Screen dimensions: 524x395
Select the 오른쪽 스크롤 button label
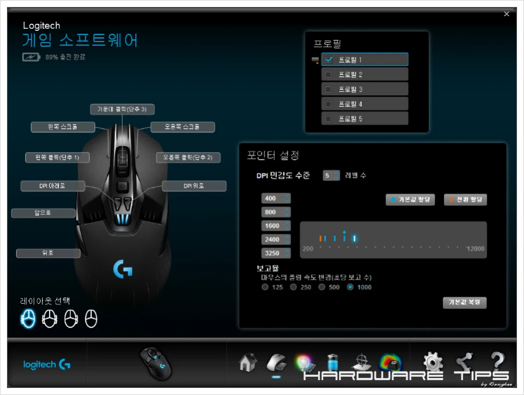click(183, 127)
